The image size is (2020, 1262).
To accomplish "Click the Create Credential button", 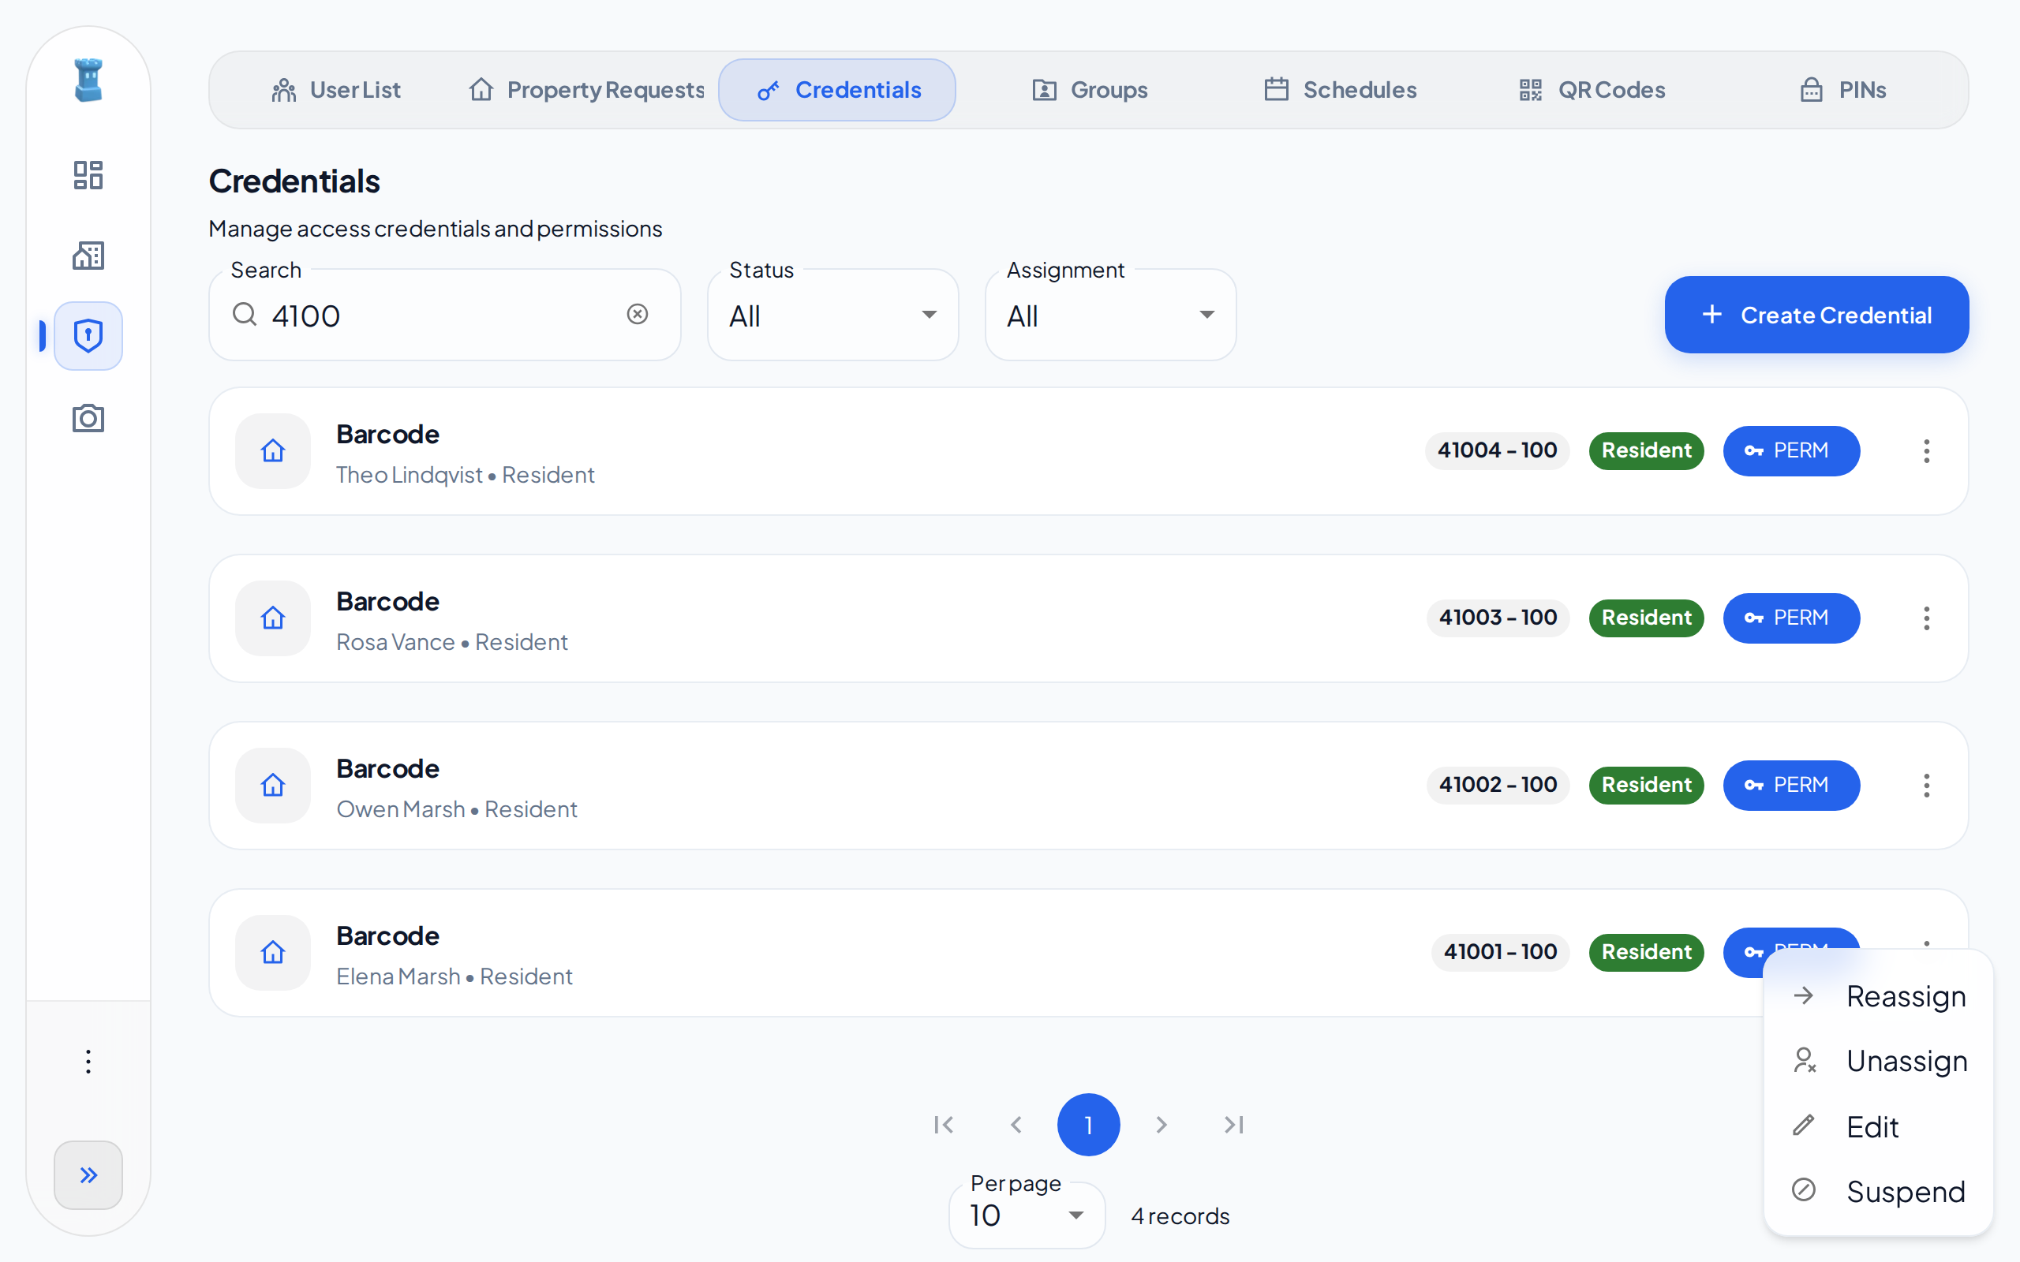I will 1816,315.
